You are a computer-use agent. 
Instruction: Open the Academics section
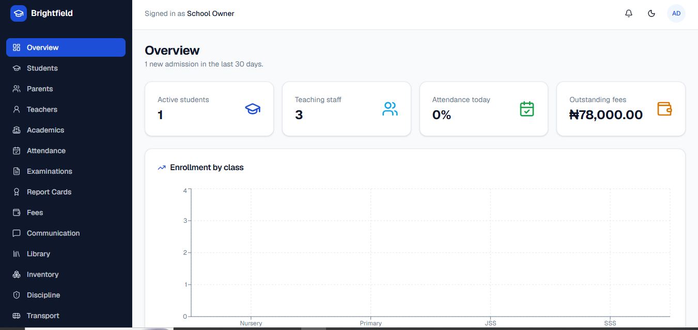click(x=66, y=130)
